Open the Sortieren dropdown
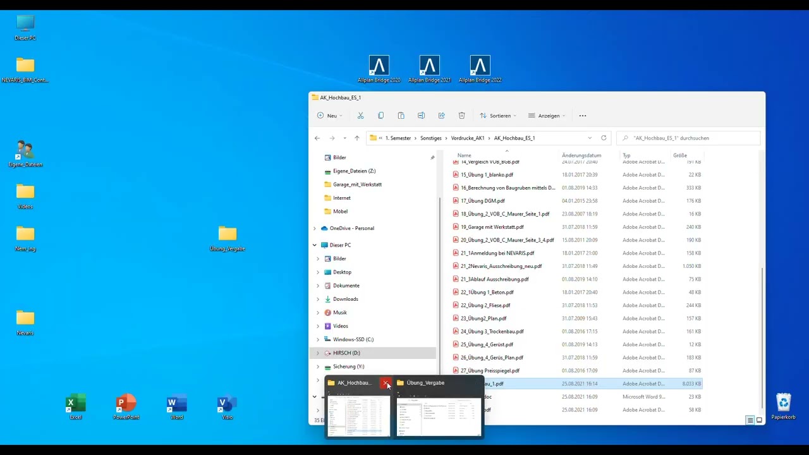 [x=499, y=116]
